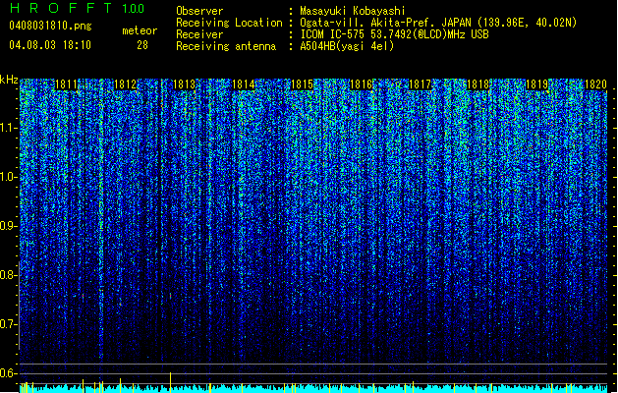Click receiver value ICOM IC-575 53.7492 MHz
Image resolution: width=618 pixels, height=393 pixels.
coord(394,34)
